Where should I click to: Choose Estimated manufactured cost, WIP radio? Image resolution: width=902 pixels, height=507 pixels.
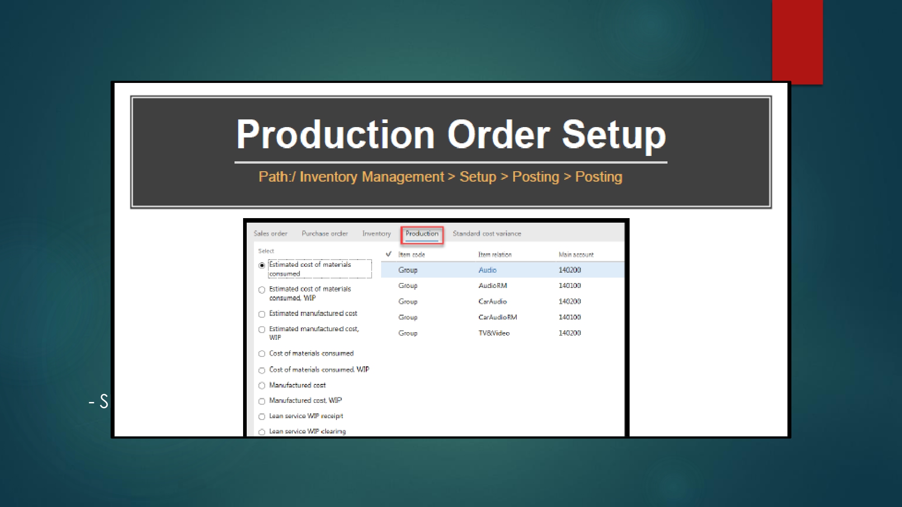(262, 330)
